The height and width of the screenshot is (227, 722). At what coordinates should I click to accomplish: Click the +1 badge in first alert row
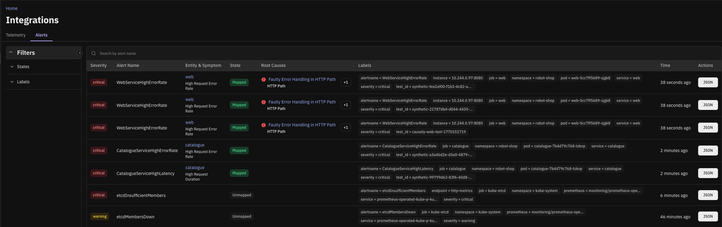(x=346, y=82)
